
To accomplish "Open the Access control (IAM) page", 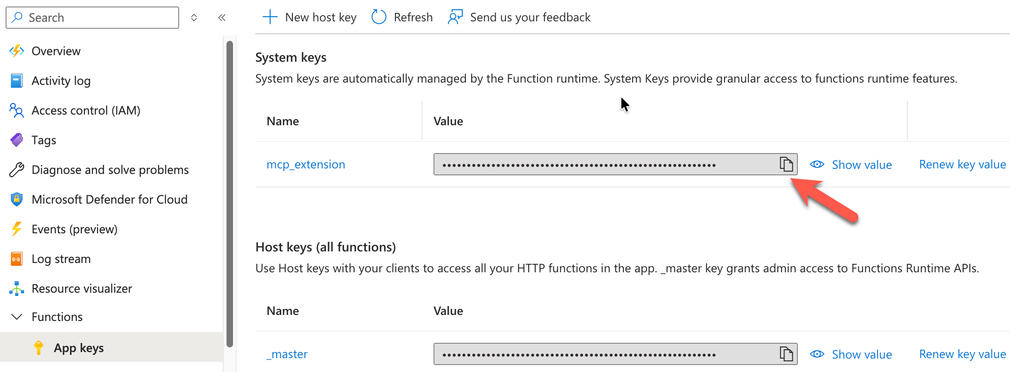I will pos(85,110).
